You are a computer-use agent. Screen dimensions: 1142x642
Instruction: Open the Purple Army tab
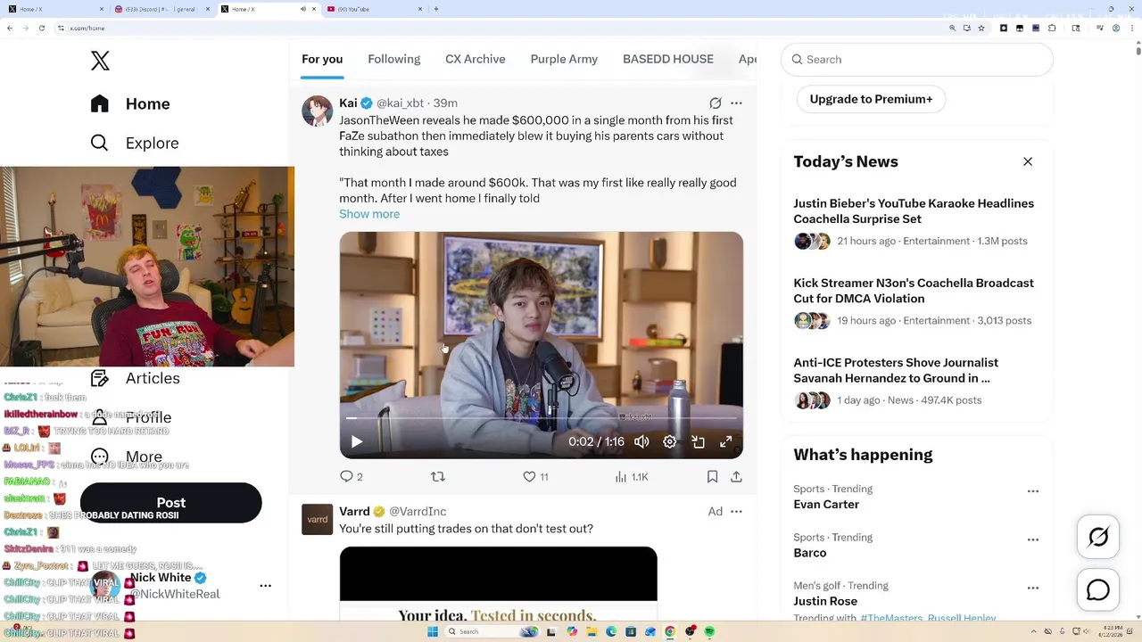[x=564, y=59]
